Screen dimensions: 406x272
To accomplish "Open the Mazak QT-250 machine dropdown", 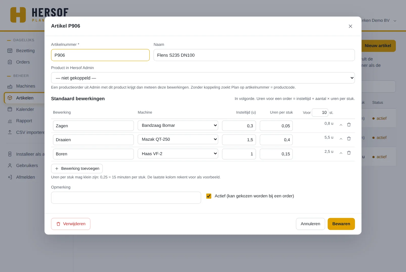I will (x=178, y=139).
